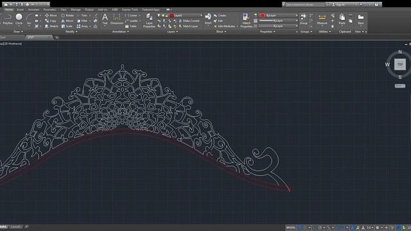Toggle polar tracking in status bar

pos(320,228)
